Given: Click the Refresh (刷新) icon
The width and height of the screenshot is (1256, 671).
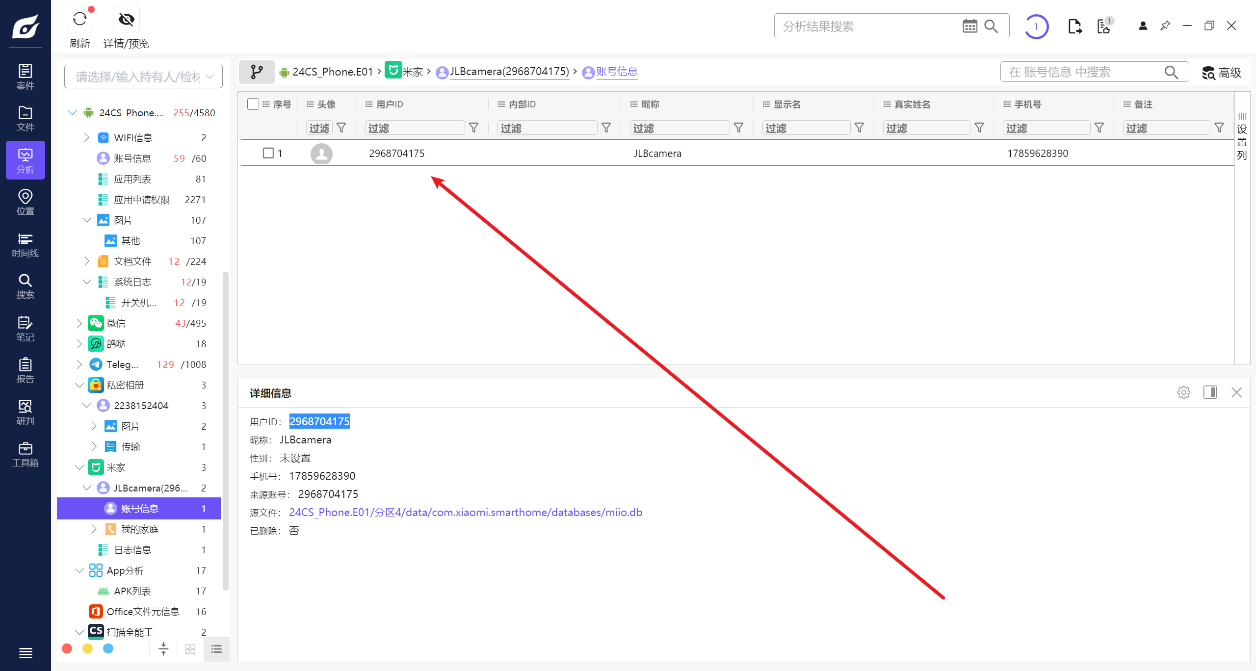Looking at the screenshot, I should pyautogui.click(x=79, y=20).
